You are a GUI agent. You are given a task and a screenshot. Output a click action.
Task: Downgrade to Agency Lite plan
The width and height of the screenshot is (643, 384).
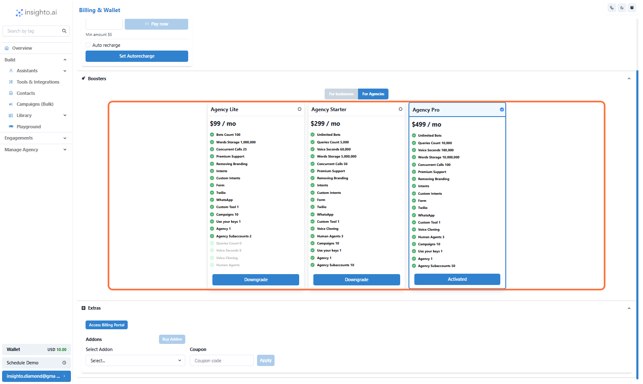point(256,280)
